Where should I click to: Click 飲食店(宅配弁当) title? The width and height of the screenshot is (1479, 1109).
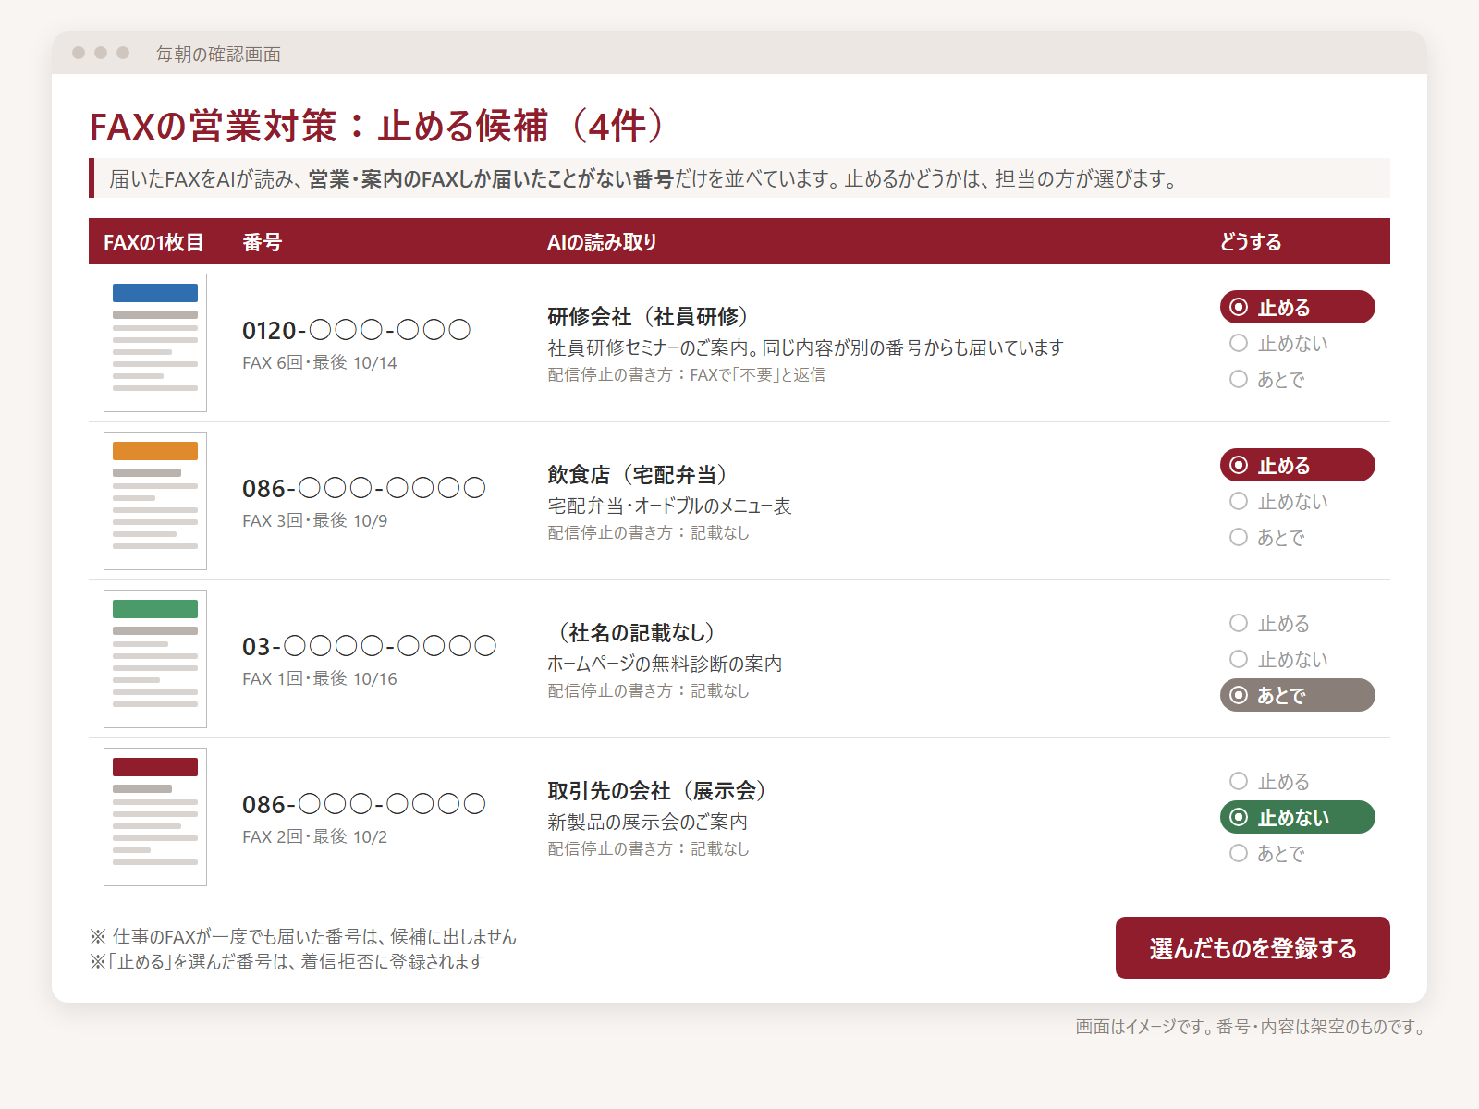click(x=638, y=475)
